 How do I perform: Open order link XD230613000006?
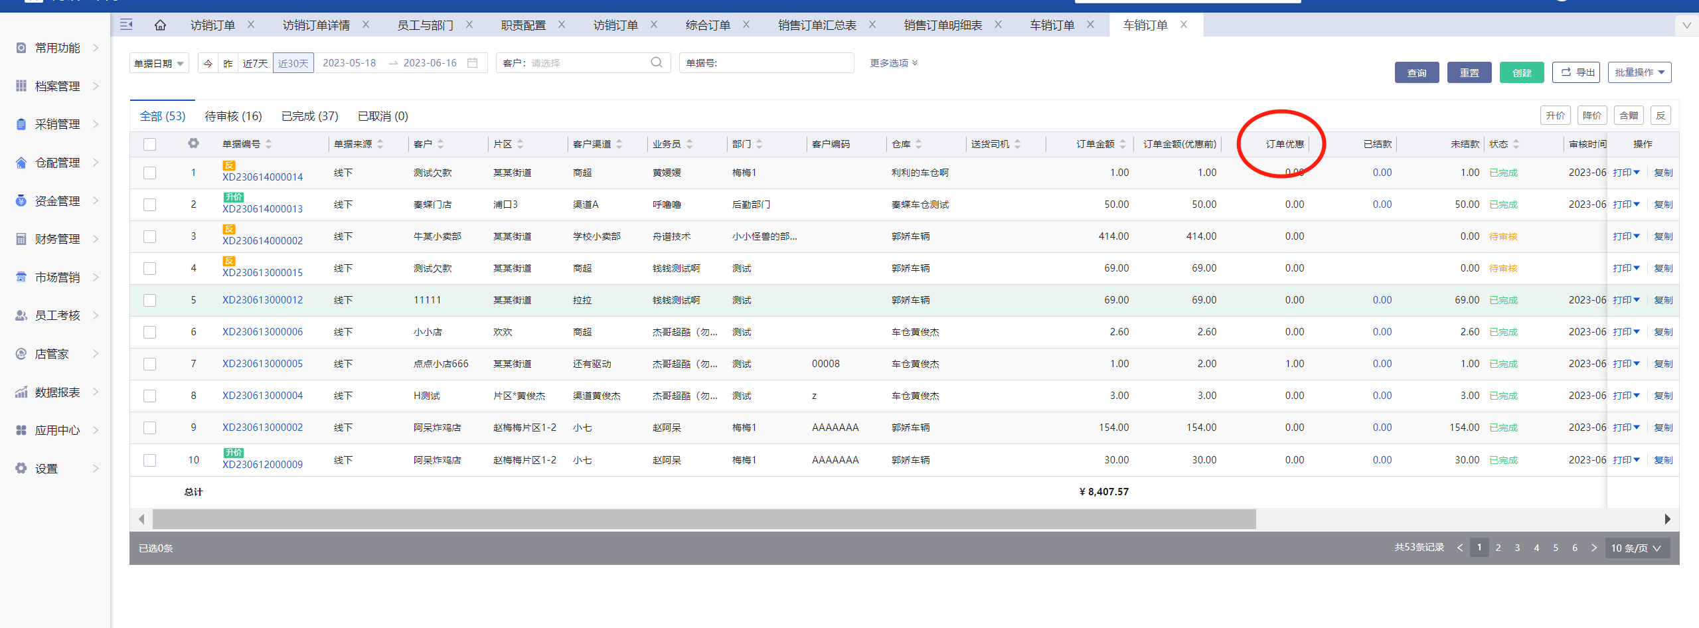(262, 332)
